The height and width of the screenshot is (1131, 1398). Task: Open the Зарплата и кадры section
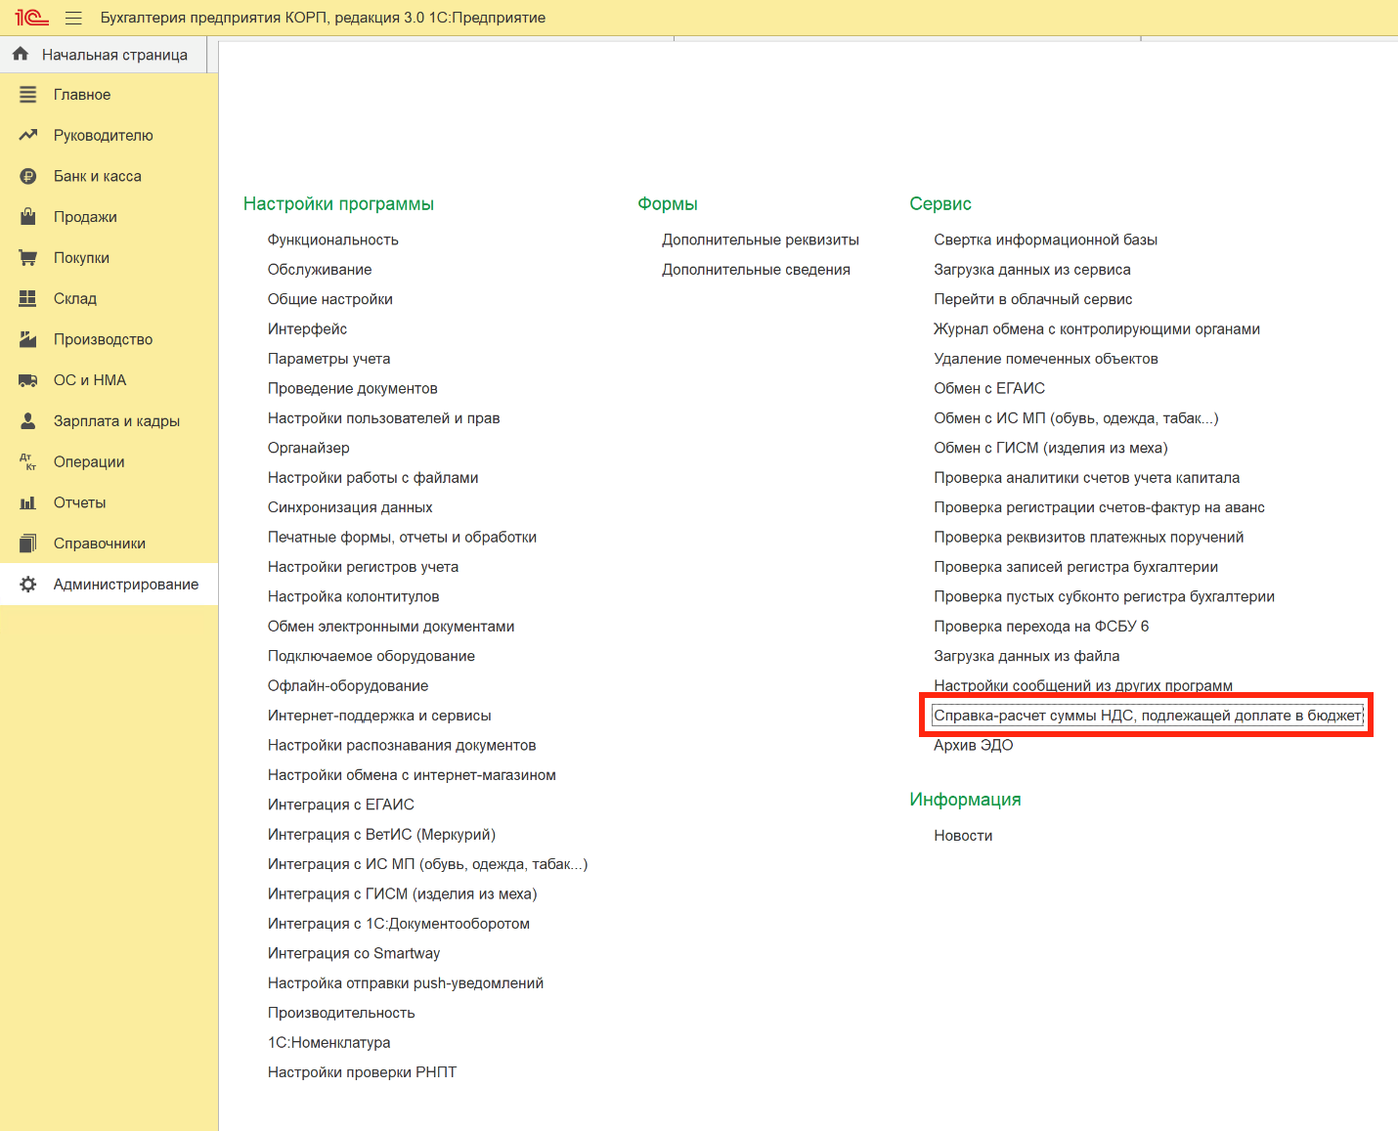[116, 421]
